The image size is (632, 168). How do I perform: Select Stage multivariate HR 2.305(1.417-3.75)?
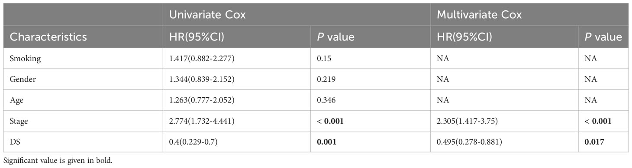tap(468, 121)
